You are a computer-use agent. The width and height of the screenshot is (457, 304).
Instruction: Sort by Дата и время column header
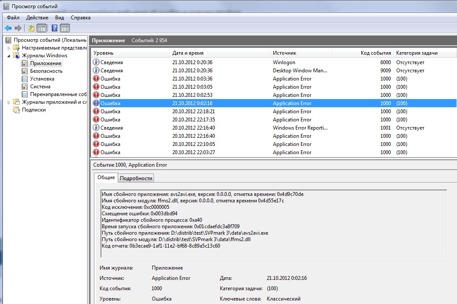220,53
